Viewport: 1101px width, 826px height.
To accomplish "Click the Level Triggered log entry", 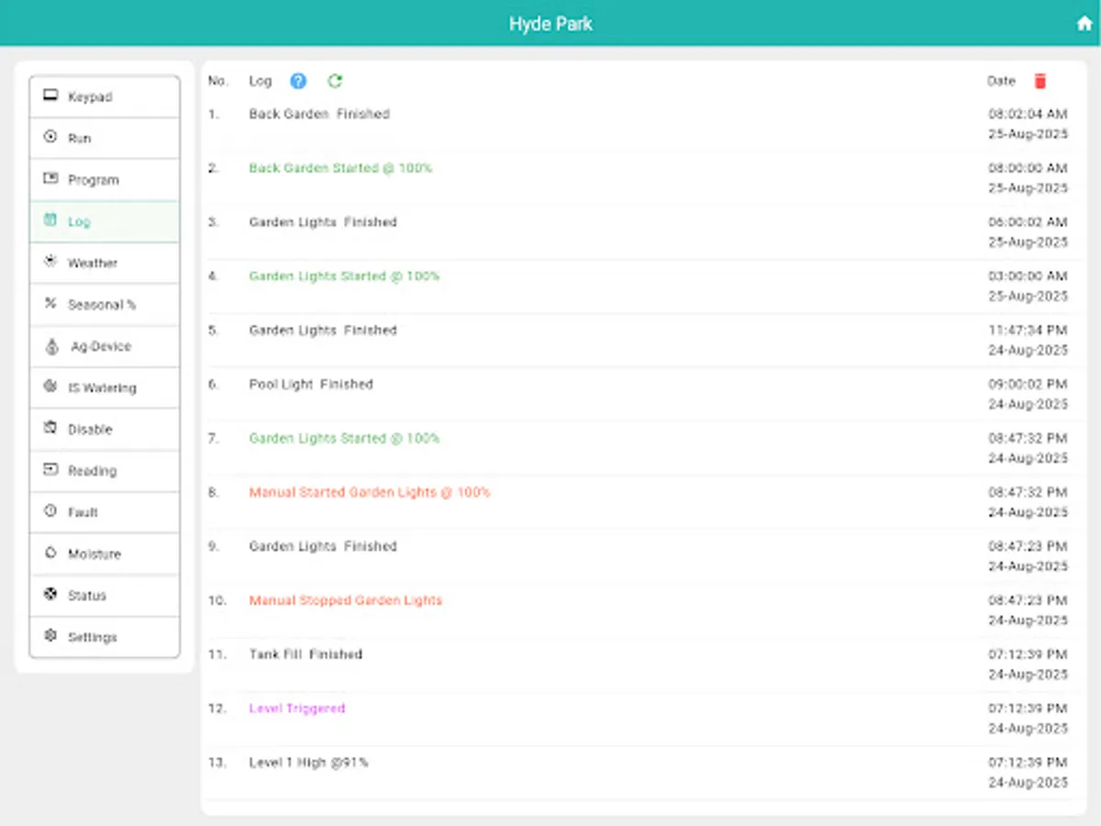I will 296,708.
